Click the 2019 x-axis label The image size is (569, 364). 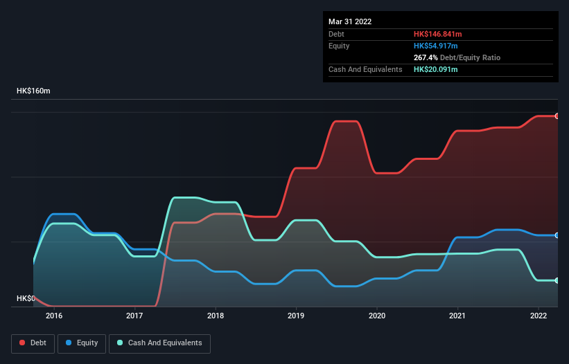click(x=296, y=316)
